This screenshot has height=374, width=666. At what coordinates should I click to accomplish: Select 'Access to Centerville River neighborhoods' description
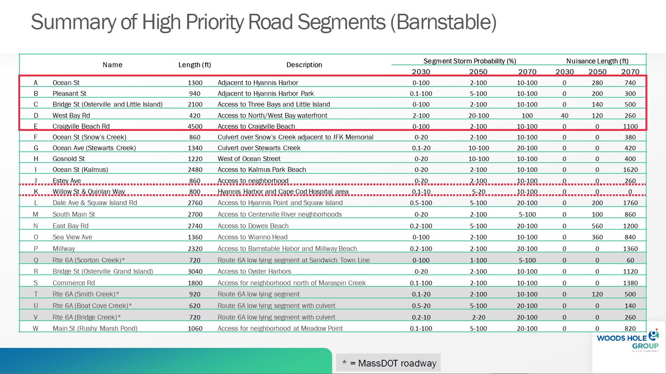pyautogui.click(x=280, y=214)
